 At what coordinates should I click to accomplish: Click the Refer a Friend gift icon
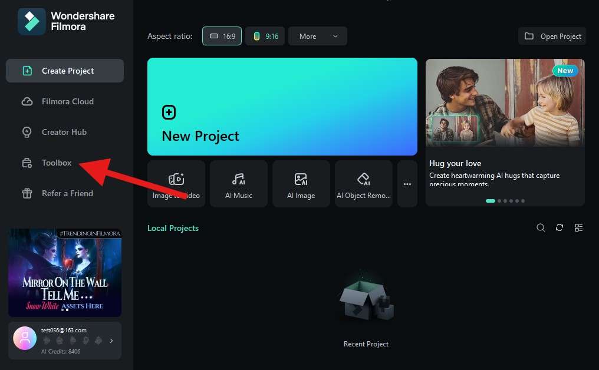(27, 194)
